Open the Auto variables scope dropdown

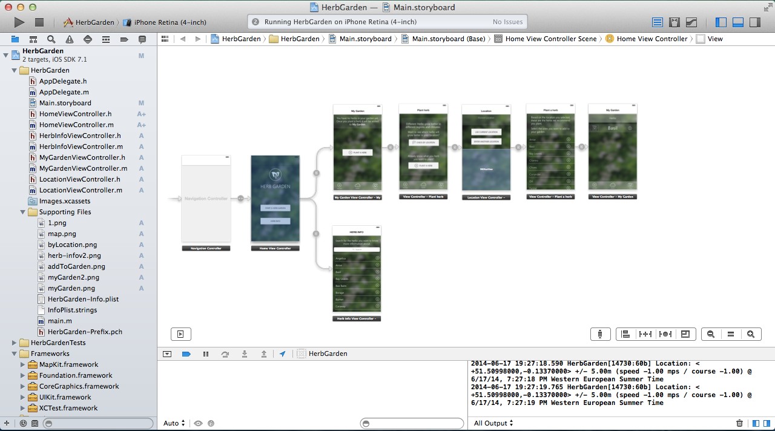[x=174, y=423]
